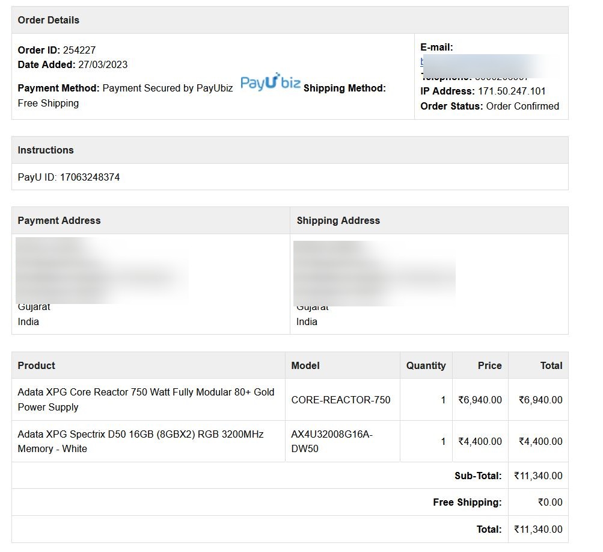Select the Order ID value 254227
Image resolution: width=603 pixels, height=552 pixels.
79,50
